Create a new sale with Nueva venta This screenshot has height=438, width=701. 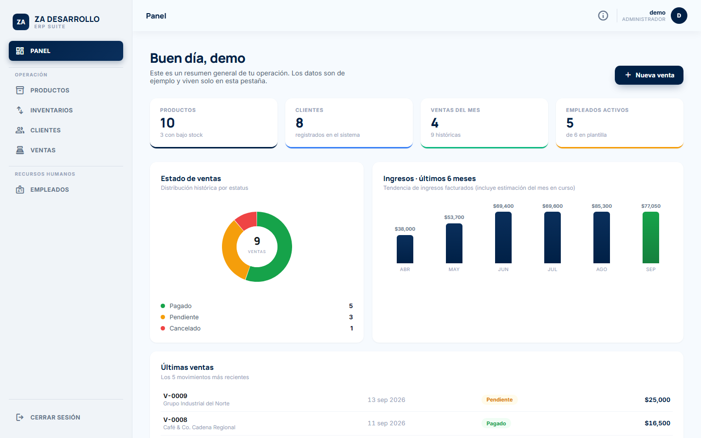click(649, 75)
